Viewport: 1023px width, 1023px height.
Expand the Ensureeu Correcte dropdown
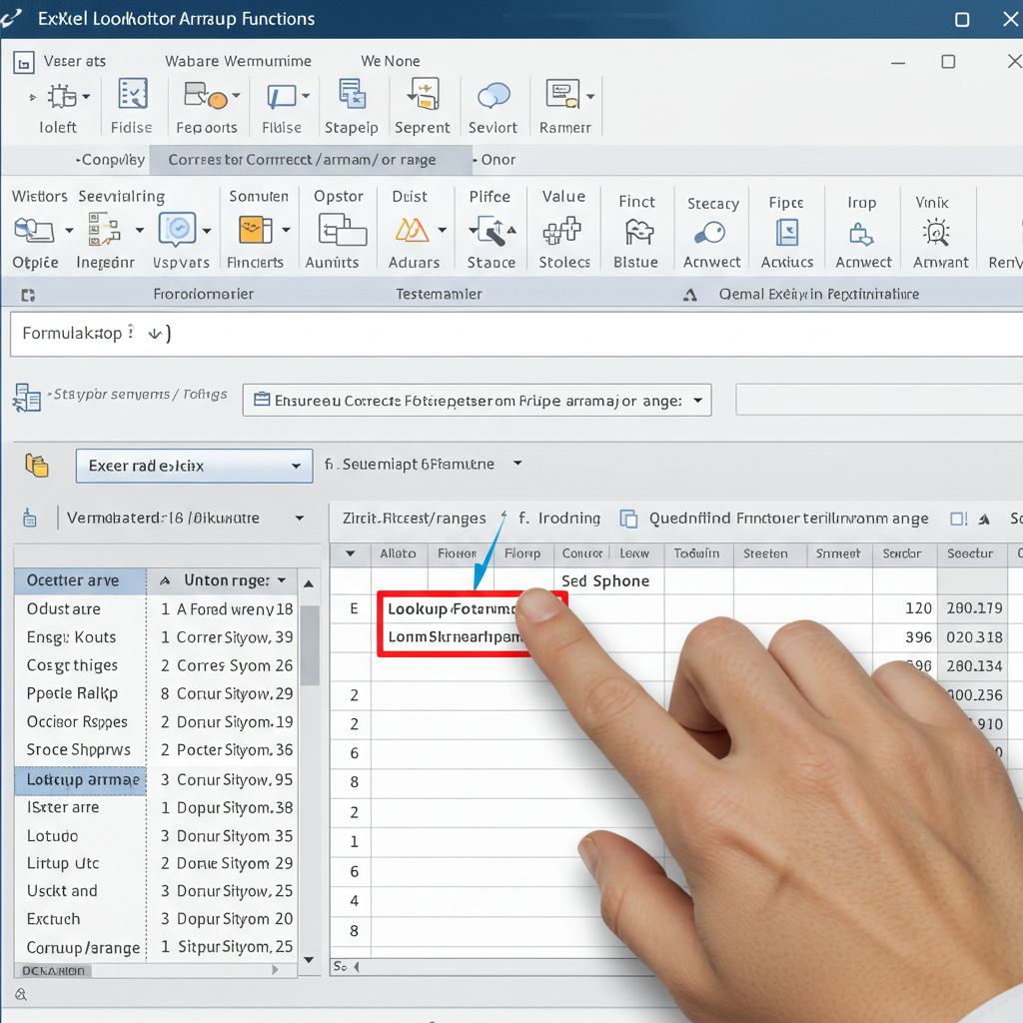(697, 400)
